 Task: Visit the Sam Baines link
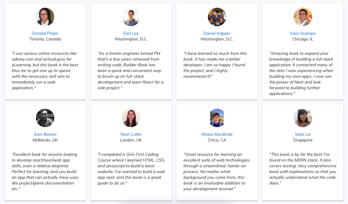click(x=45, y=134)
